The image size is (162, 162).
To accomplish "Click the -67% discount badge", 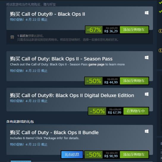I will coord(94,30).
